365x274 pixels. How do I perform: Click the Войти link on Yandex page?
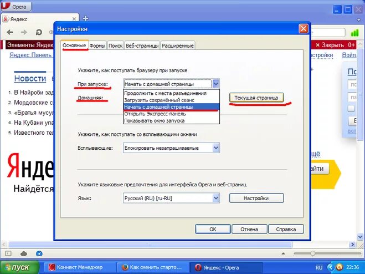click(x=349, y=55)
